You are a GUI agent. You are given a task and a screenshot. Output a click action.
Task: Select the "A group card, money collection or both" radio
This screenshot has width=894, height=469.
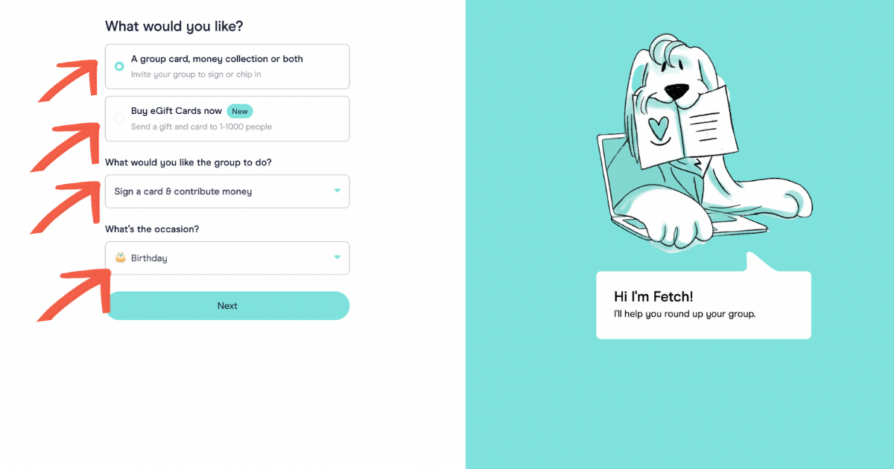click(x=119, y=66)
